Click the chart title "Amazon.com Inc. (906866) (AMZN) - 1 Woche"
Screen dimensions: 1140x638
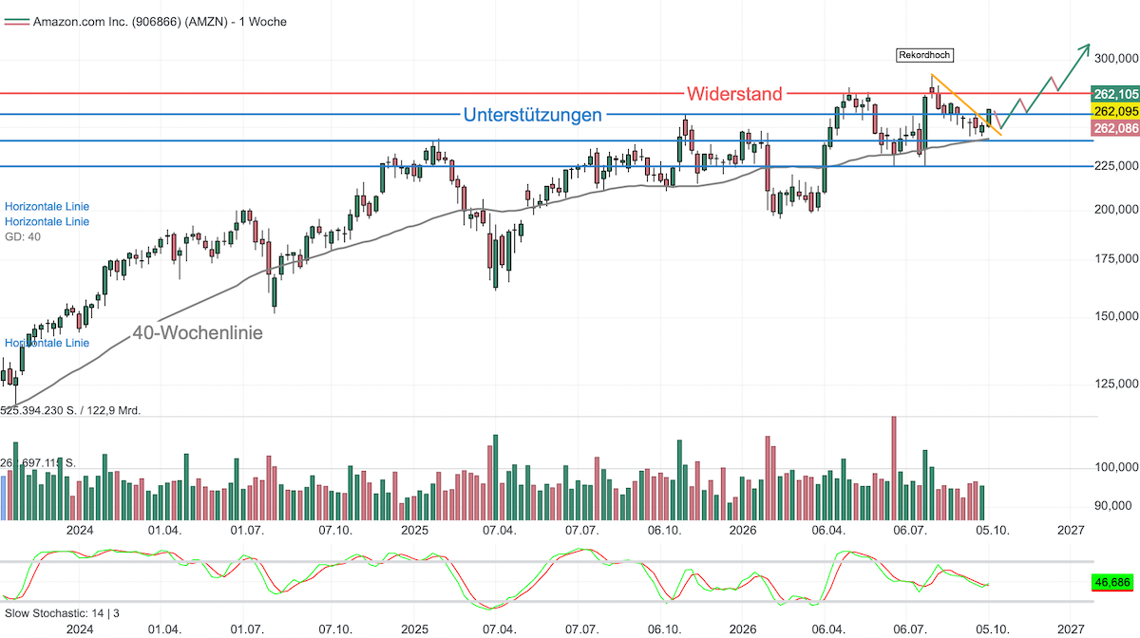click(160, 21)
